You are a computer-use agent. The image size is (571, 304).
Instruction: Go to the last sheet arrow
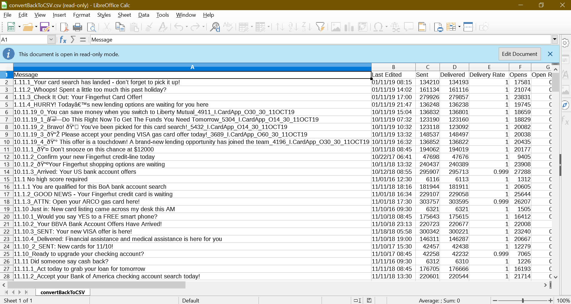pos(26,292)
